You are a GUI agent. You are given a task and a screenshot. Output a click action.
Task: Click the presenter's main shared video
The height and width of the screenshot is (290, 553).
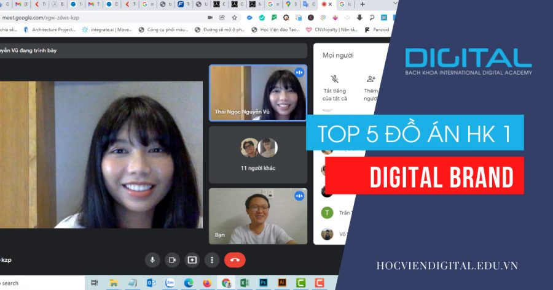click(101, 155)
